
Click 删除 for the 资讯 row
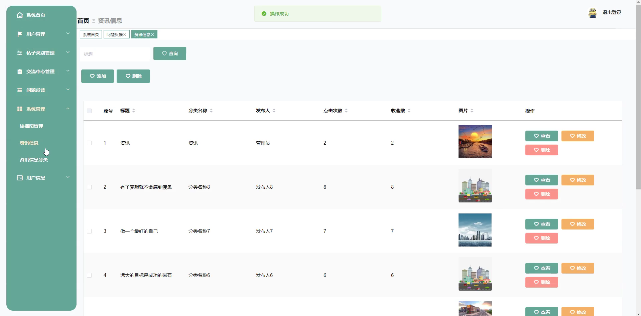542,150
